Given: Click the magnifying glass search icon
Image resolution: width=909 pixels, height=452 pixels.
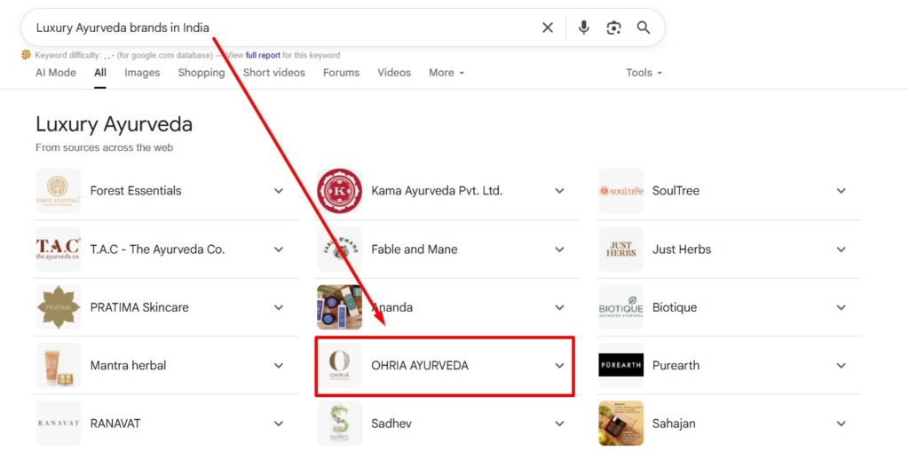Looking at the screenshot, I should click(x=644, y=28).
